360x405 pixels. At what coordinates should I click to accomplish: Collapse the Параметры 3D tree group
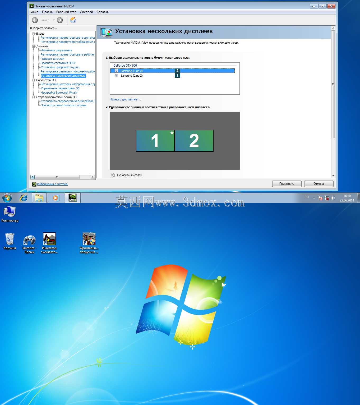(34, 80)
